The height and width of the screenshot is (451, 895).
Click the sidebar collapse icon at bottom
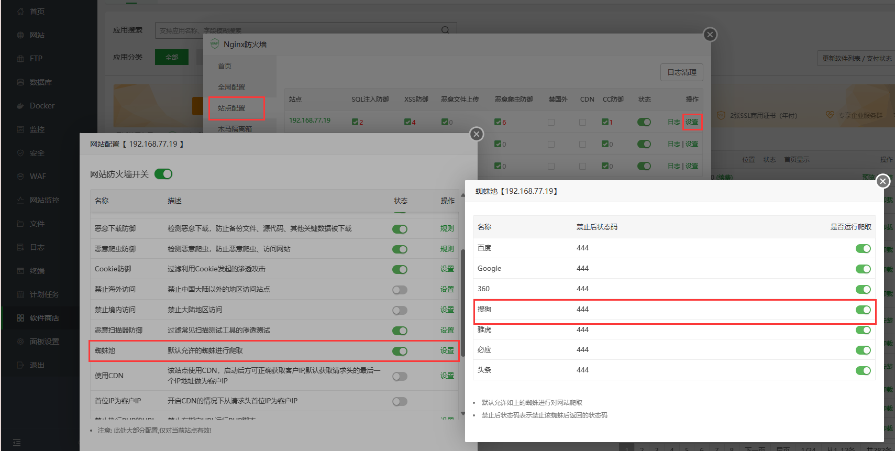[17, 443]
